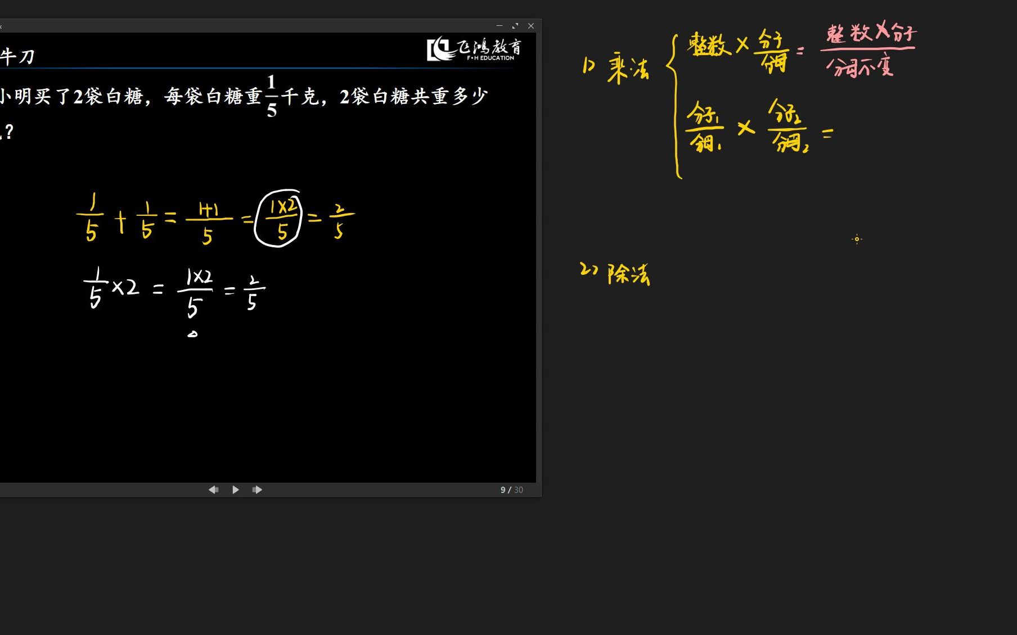Close the slide viewer window
The height and width of the screenshot is (635, 1017).
click(531, 26)
